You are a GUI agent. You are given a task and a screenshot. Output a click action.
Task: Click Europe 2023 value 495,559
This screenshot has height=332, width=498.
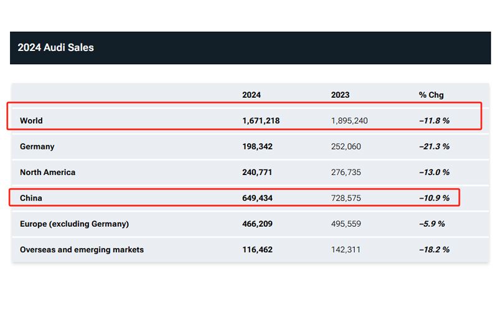(x=346, y=224)
